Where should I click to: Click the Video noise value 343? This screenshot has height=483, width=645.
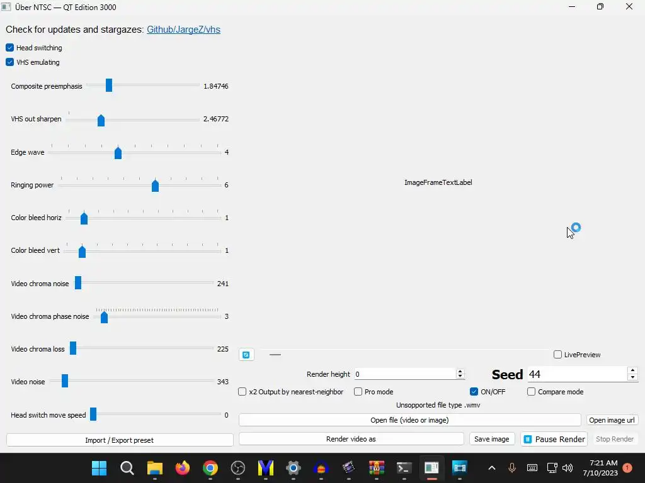(x=222, y=382)
